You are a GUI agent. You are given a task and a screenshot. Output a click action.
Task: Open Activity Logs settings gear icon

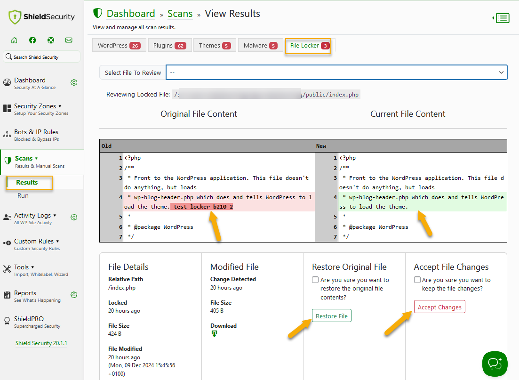[74, 217]
